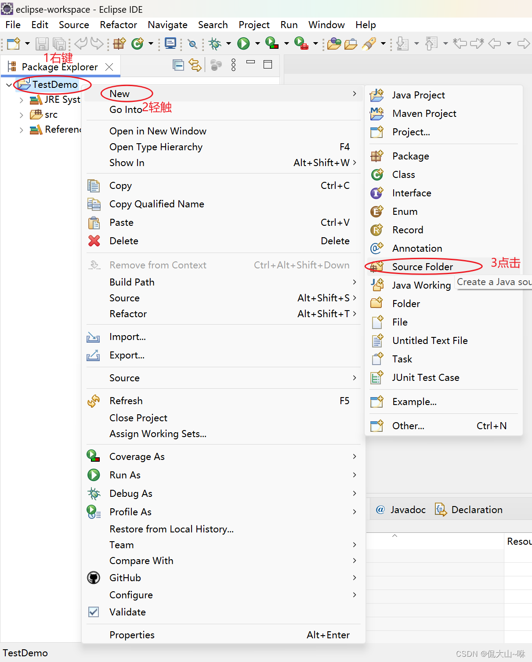Choose Other... in the New submenu
This screenshot has height=662, width=532.
click(444, 426)
